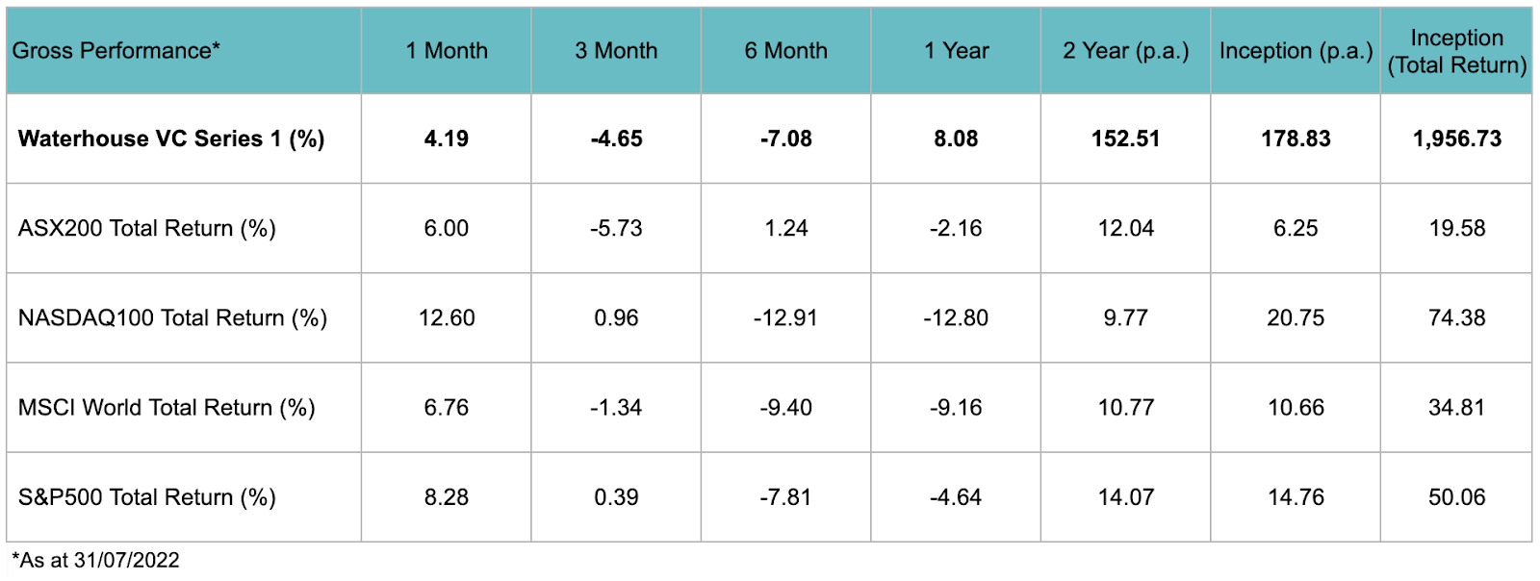Select the 1 Month column header
The width and height of the screenshot is (1540, 581).
(x=447, y=51)
